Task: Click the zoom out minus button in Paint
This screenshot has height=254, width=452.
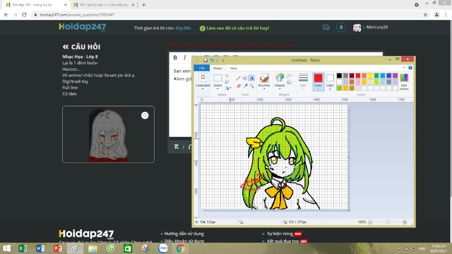Action: tap(370, 222)
